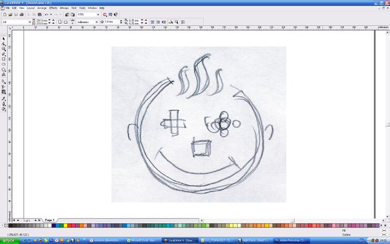Screen dimensions: 390x244
Task: Expand the Redo history dropdown arrow
Action: [60, 15]
